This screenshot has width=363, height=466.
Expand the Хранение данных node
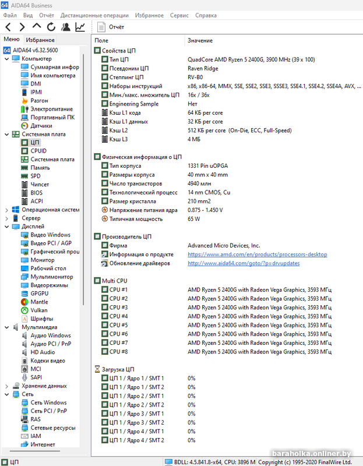6,386
